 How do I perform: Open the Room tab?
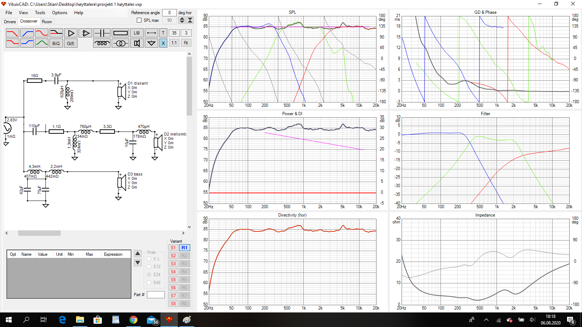coord(47,22)
